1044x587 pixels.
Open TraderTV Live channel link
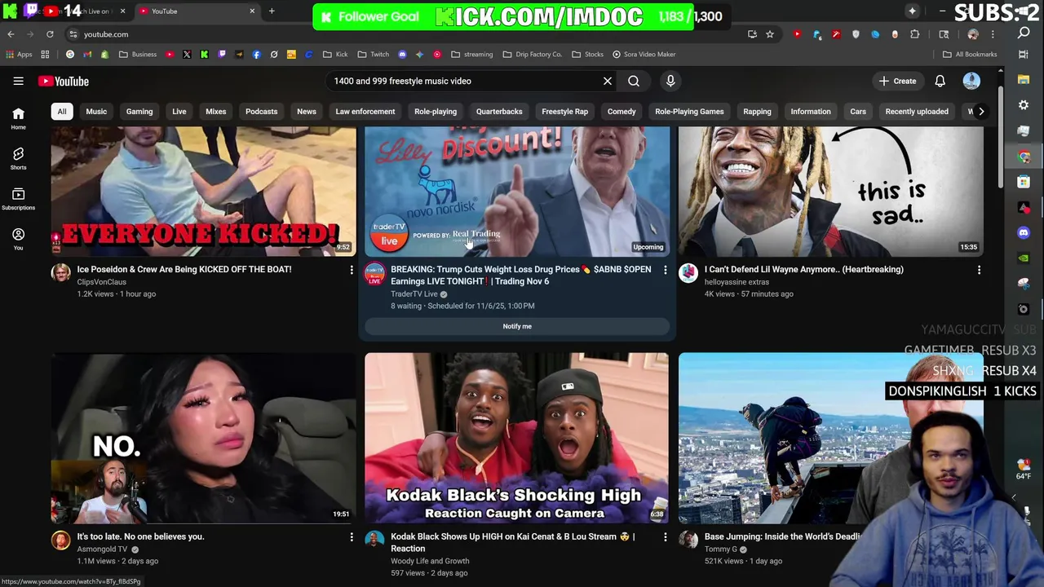pos(414,294)
